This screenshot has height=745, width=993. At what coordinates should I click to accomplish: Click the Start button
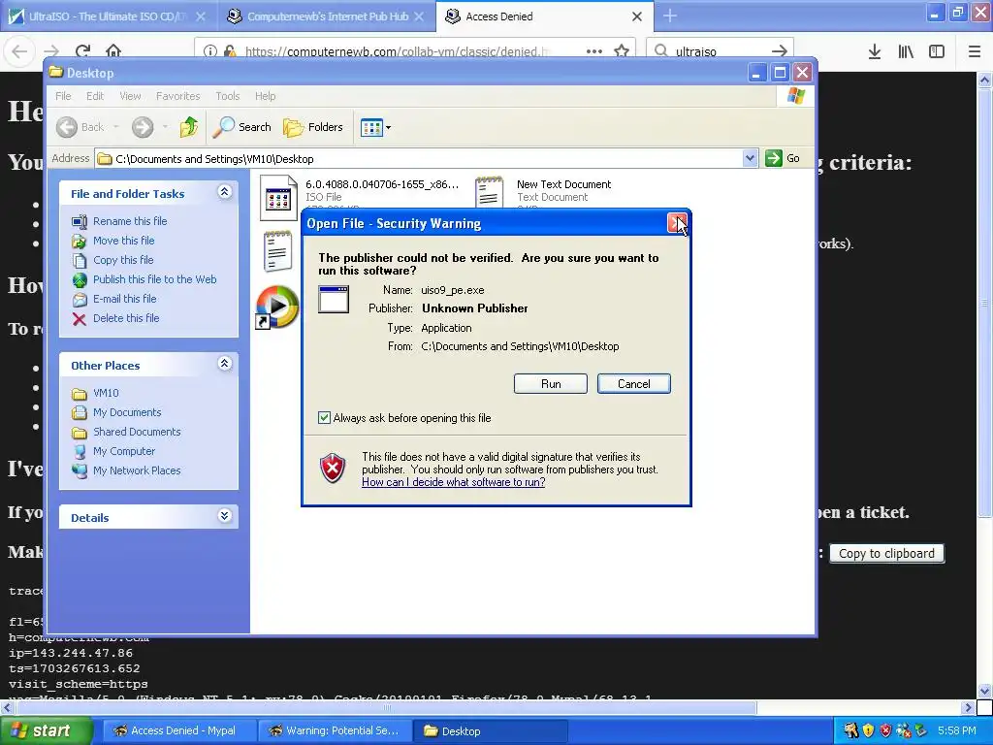[x=46, y=731]
